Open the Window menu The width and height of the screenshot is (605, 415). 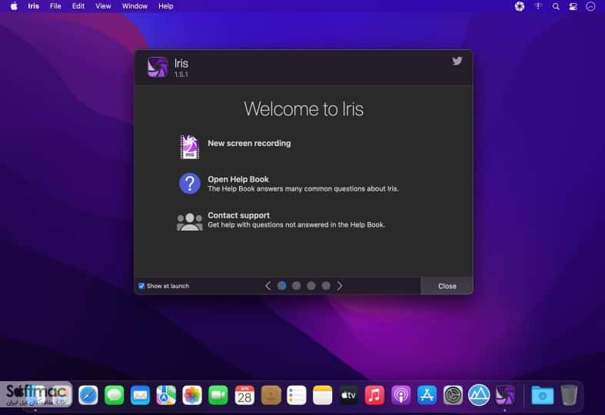[135, 6]
